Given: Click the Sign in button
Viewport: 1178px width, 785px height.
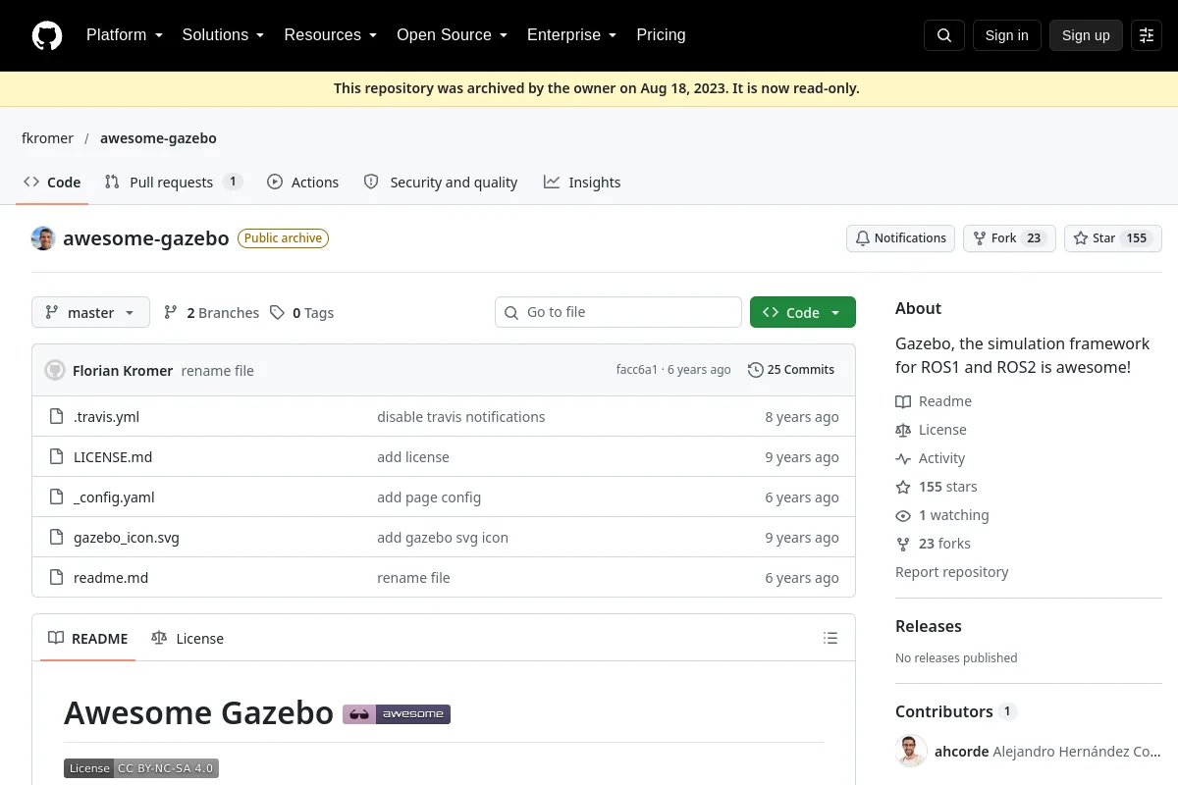Looking at the screenshot, I should 1006,35.
